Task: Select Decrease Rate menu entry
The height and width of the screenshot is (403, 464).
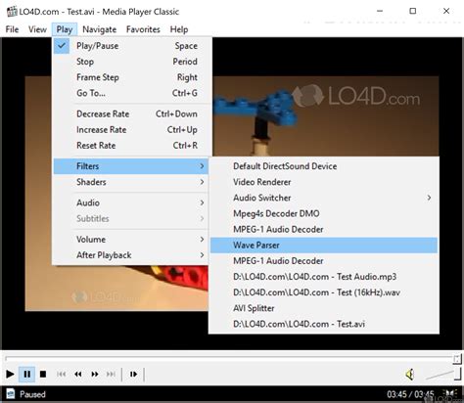Action: [x=132, y=113]
